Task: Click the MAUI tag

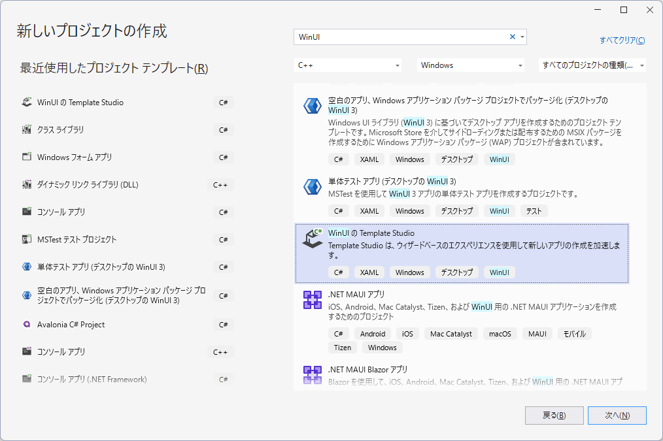Action: (x=537, y=334)
